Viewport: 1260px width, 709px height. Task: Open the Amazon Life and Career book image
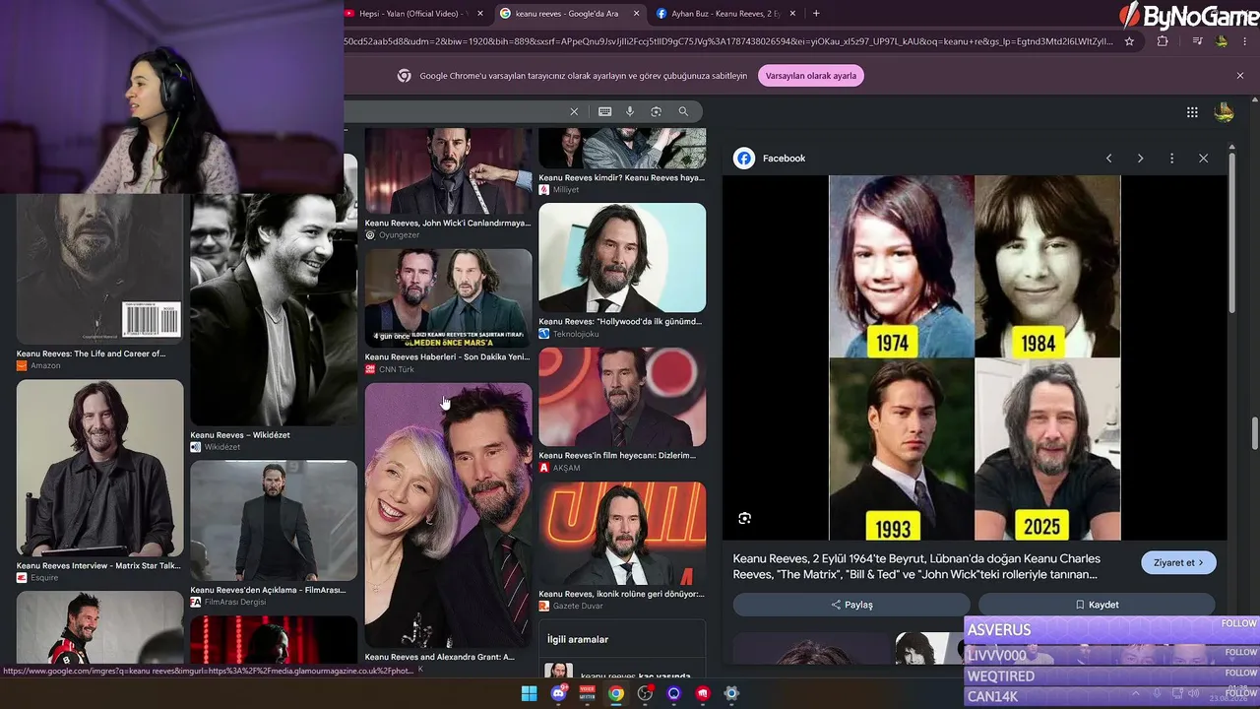[100, 271]
